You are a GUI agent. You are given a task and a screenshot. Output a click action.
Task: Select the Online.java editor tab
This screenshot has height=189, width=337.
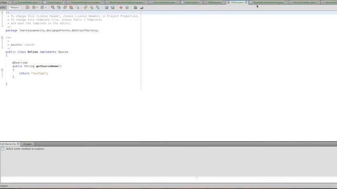[237, 2]
